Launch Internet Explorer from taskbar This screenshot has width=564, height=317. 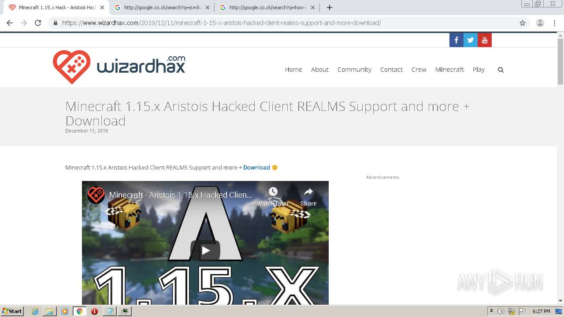(x=35, y=311)
